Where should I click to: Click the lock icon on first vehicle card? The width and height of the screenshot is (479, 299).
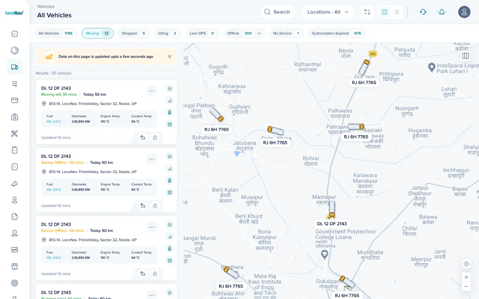coord(155,138)
